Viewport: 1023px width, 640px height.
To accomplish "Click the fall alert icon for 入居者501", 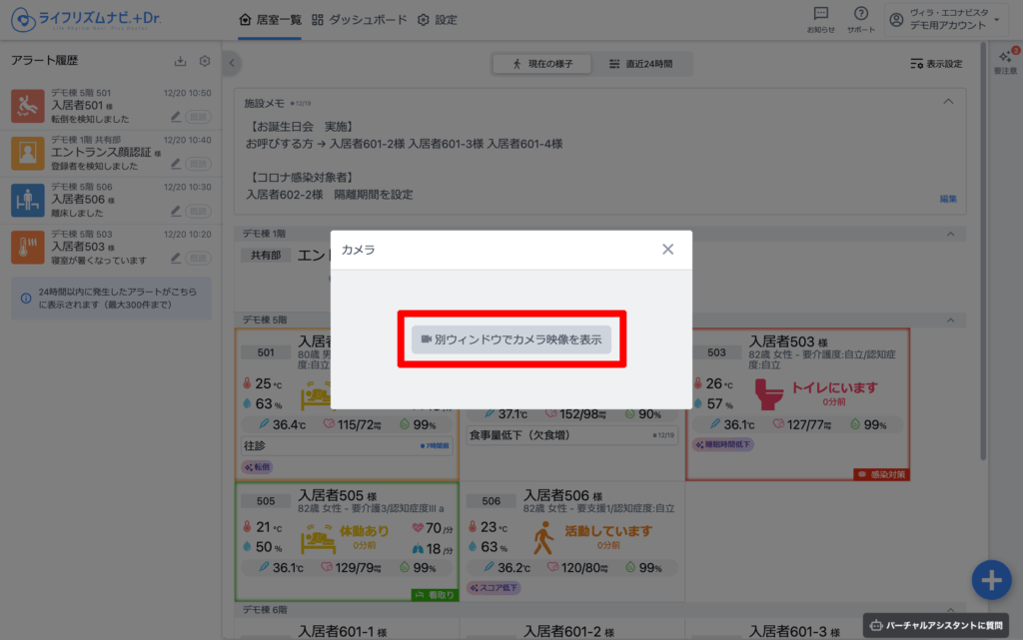I will point(26,105).
